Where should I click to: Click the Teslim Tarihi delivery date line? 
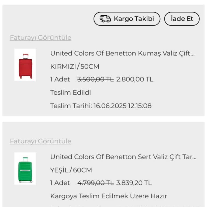tap(101, 106)
